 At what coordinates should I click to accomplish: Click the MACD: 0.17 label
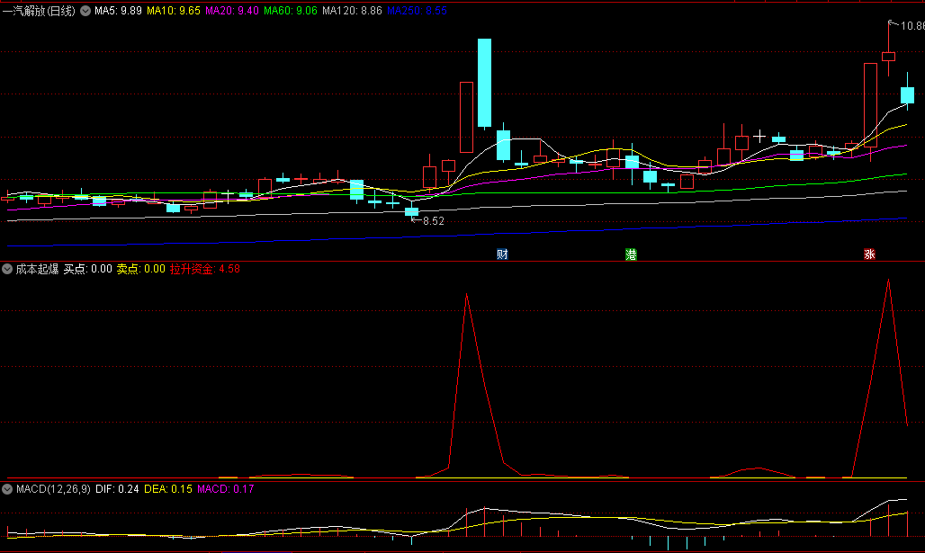(x=225, y=489)
